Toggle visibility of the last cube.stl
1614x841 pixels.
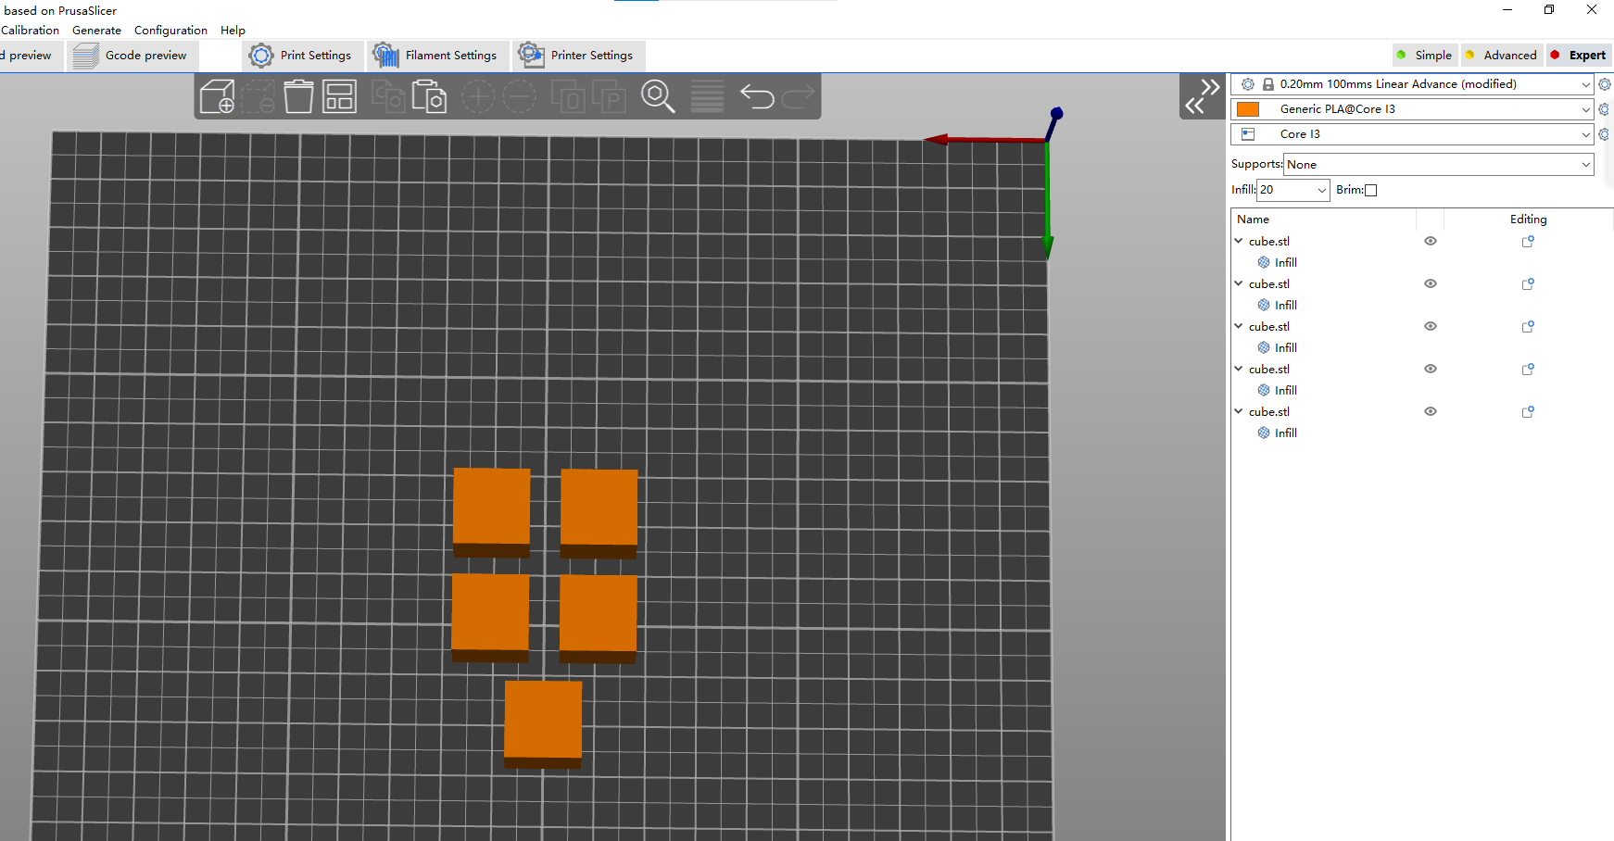[1431, 412]
